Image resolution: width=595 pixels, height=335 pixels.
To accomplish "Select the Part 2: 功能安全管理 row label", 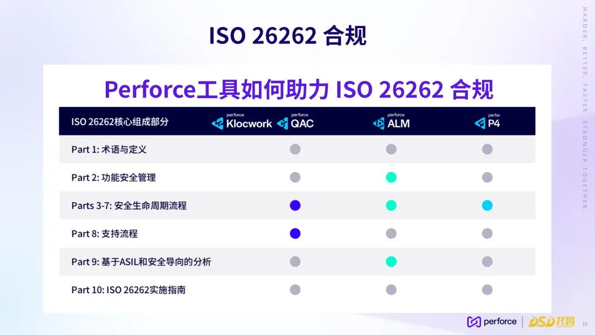I will click(113, 177).
